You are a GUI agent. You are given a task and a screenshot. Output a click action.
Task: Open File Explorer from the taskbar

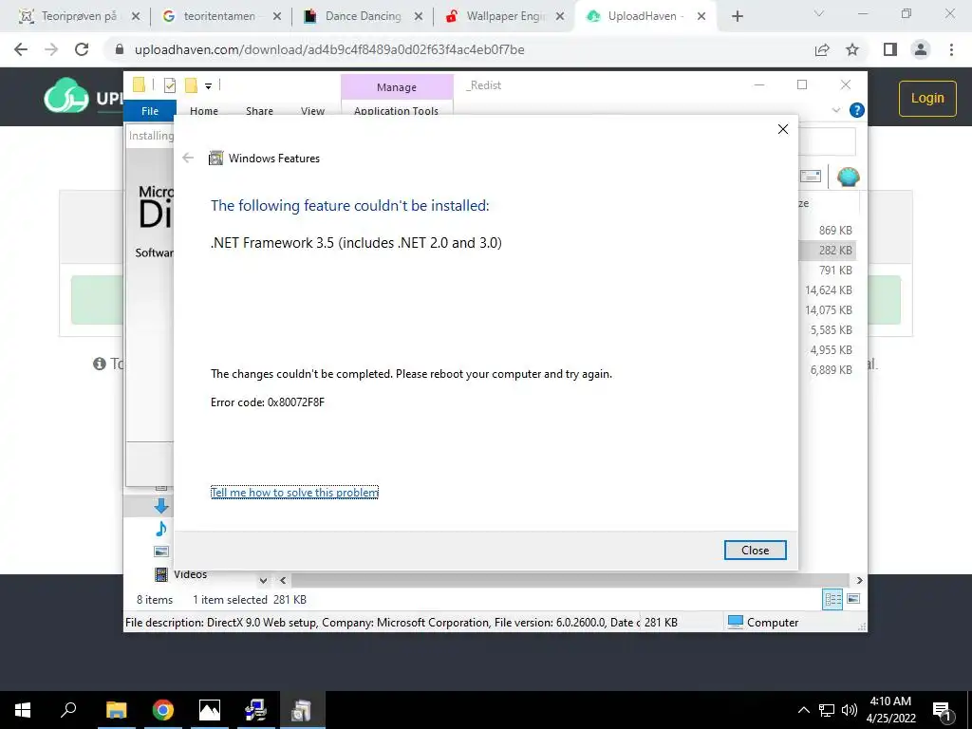[x=116, y=710]
